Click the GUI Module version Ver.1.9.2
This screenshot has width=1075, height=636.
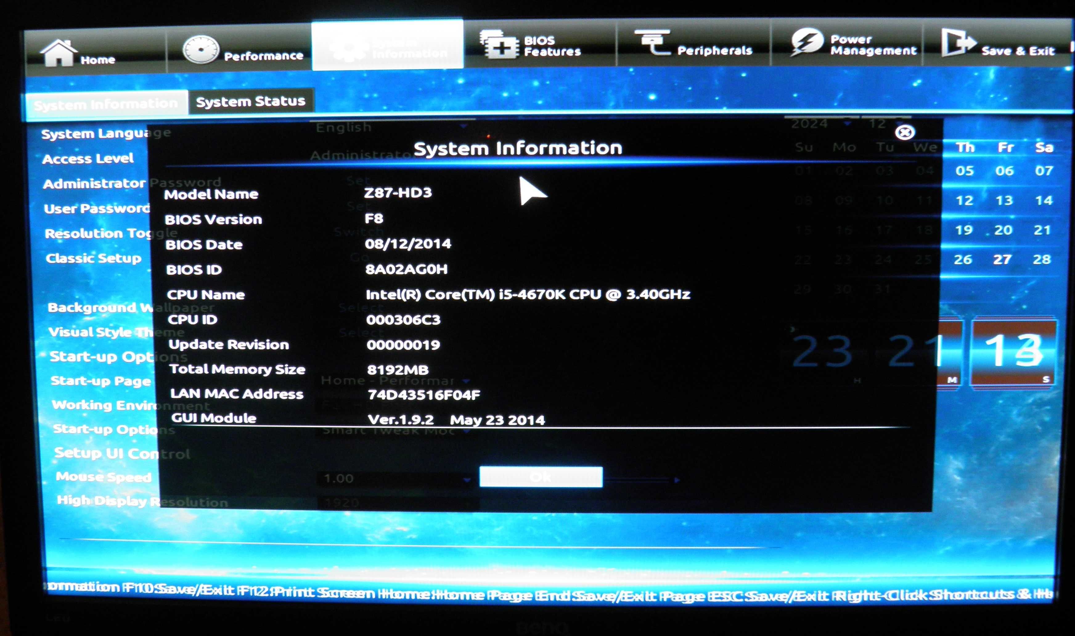[401, 419]
